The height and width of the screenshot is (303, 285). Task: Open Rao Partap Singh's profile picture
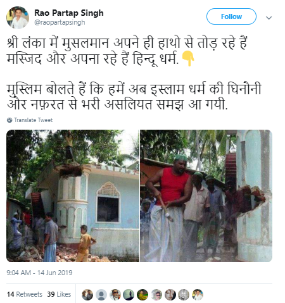click(18, 18)
